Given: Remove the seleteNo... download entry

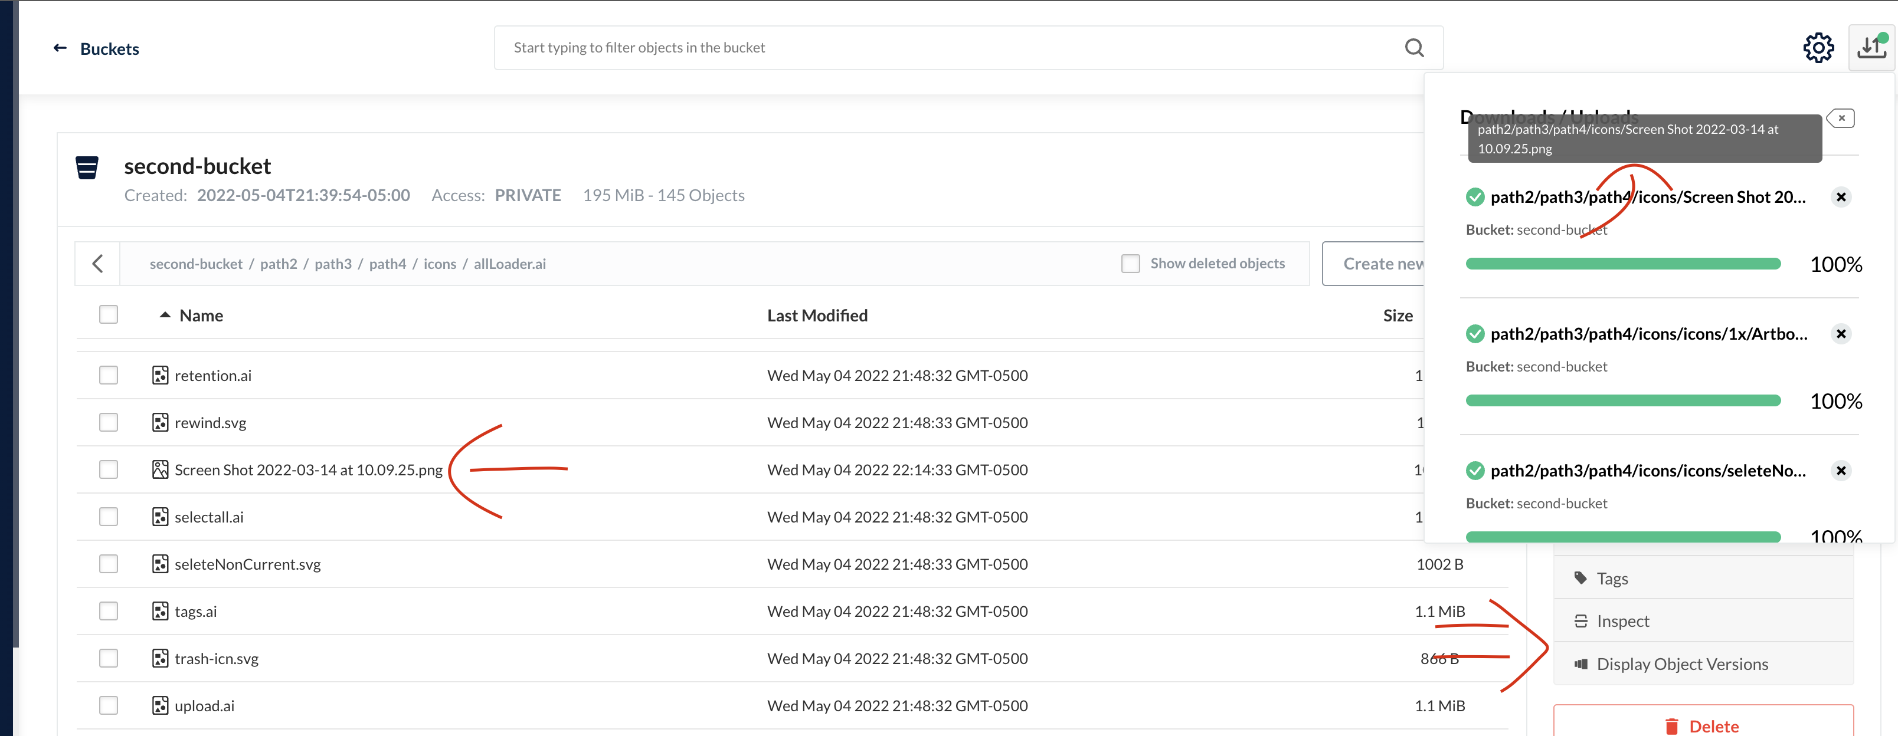Looking at the screenshot, I should [1841, 471].
